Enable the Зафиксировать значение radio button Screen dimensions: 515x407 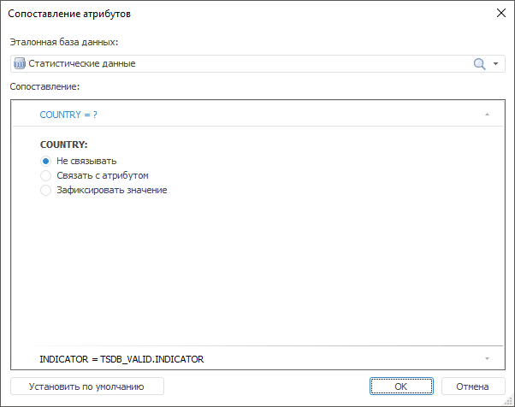[x=46, y=190]
